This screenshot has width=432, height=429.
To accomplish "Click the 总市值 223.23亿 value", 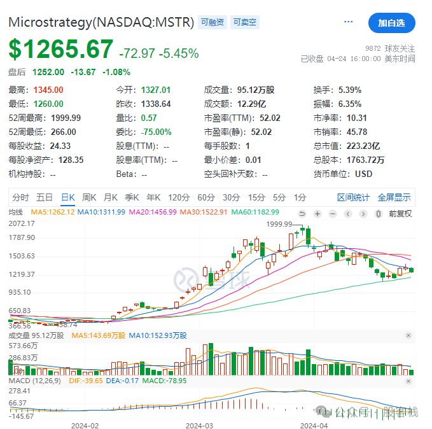I will 363,146.
